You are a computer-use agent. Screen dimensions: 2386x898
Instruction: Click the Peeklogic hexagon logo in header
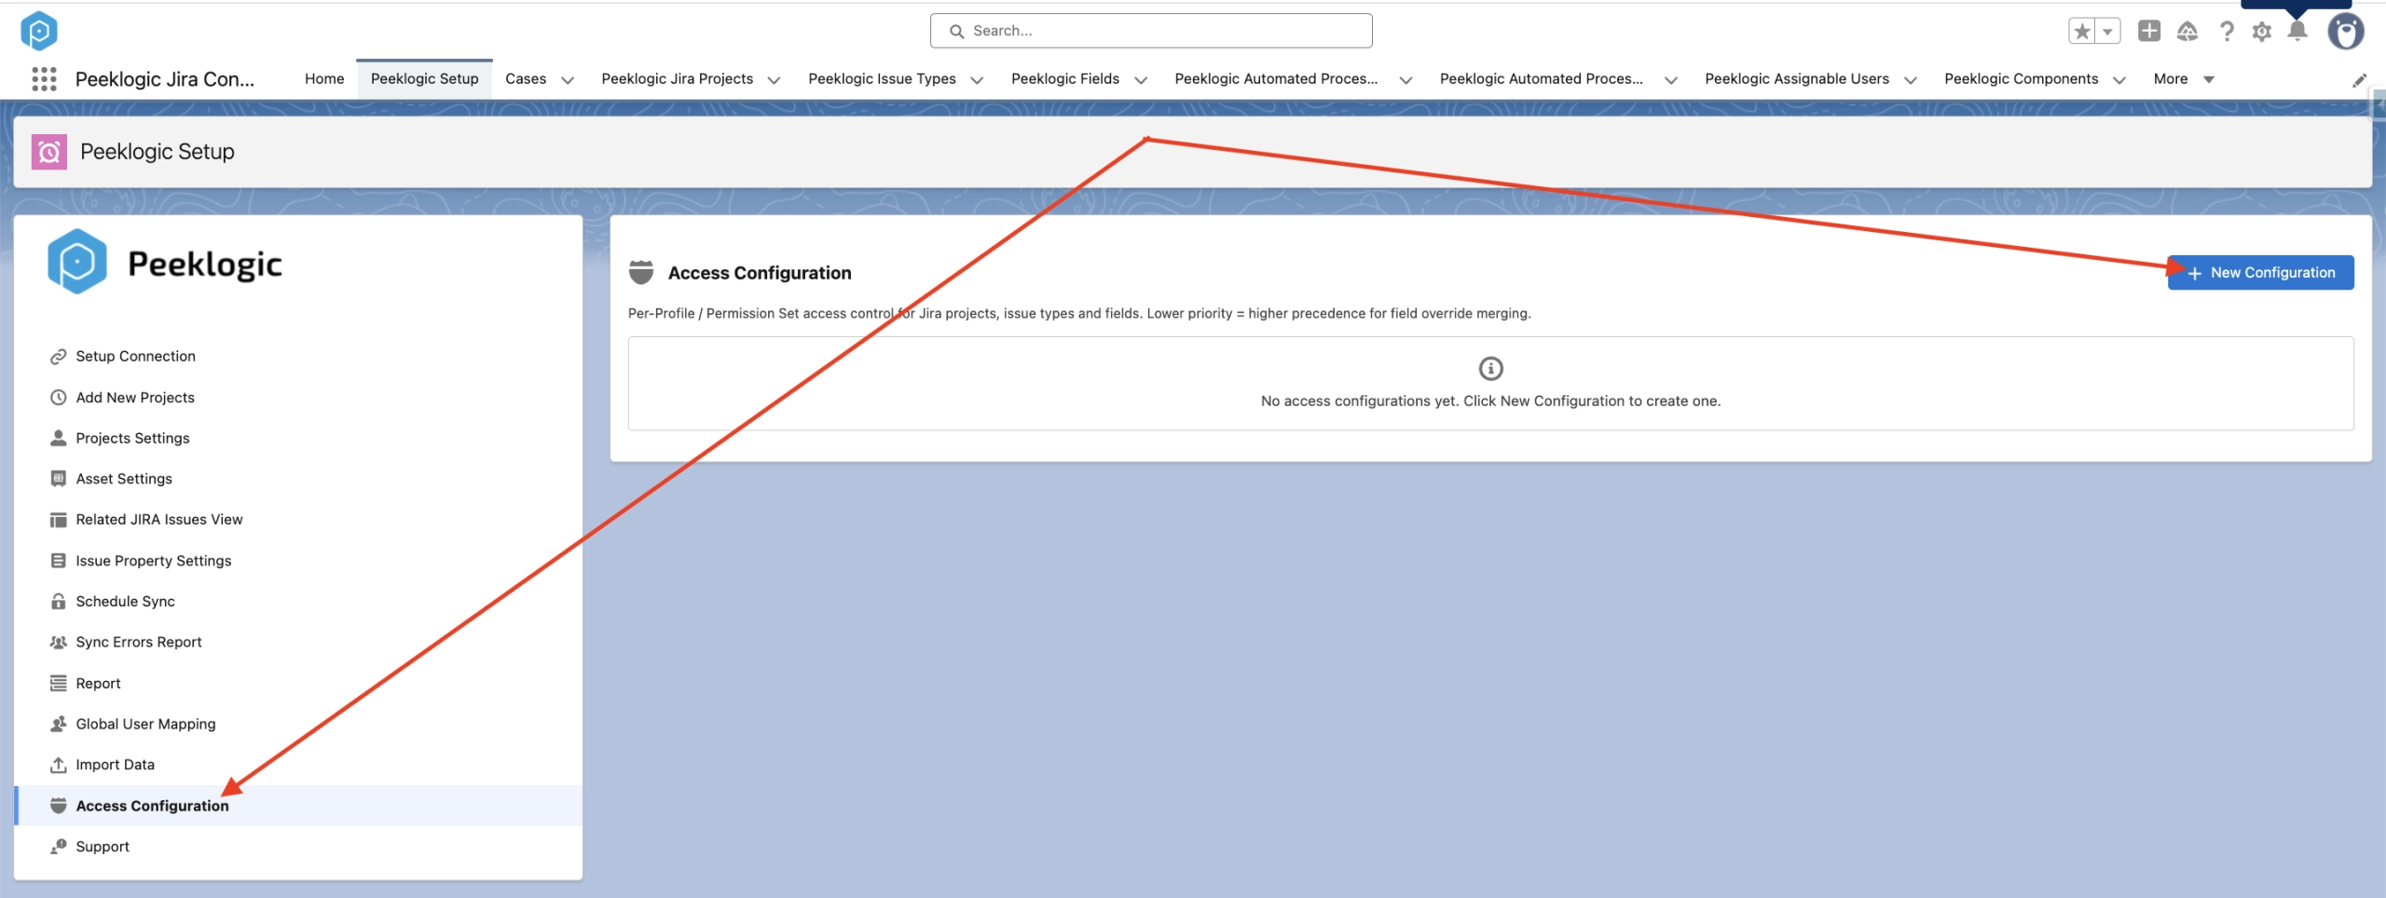39,31
